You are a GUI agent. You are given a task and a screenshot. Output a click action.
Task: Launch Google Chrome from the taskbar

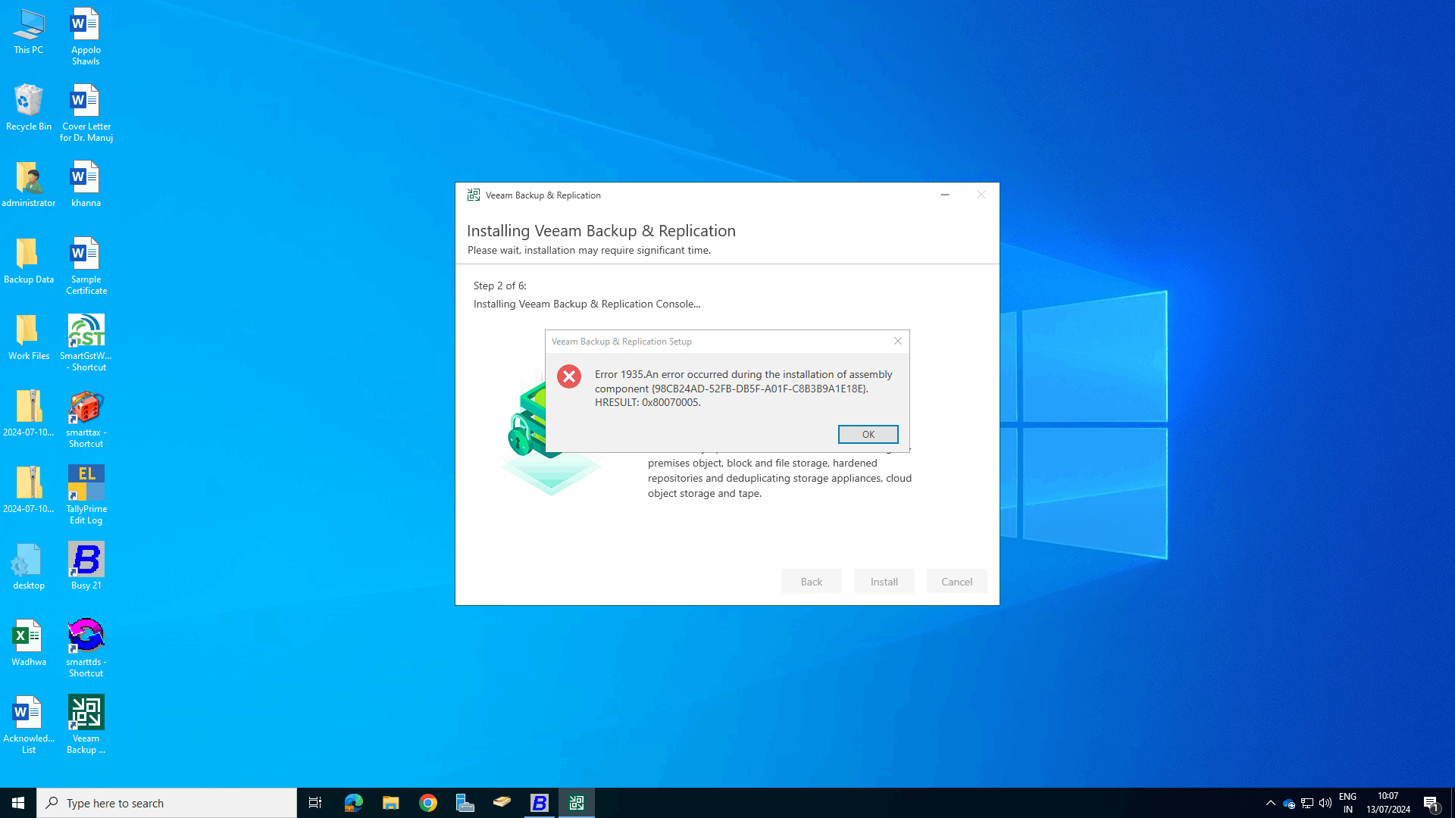click(427, 803)
